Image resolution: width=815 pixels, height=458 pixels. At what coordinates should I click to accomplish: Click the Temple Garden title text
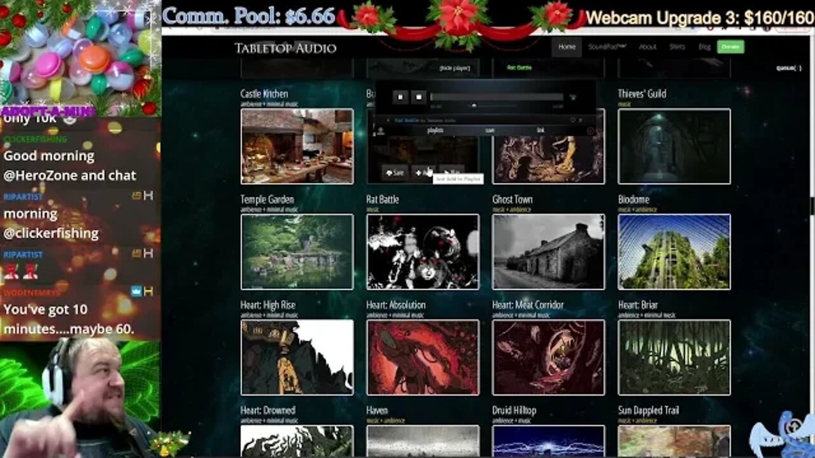pos(267,199)
